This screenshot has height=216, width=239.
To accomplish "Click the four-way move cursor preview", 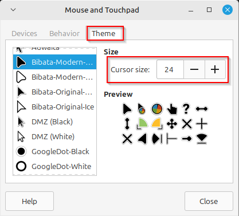I will click(172, 124).
